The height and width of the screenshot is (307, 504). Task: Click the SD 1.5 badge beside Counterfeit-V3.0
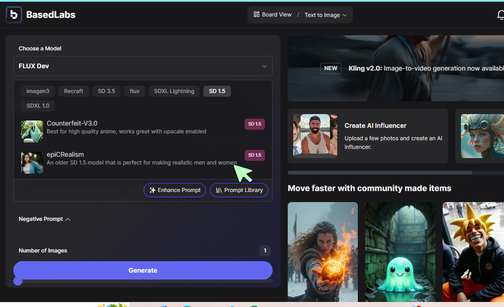pos(255,124)
